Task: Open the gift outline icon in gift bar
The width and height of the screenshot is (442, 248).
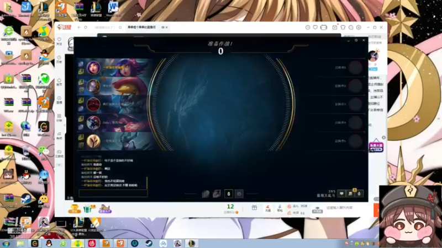Action: [x=254, y=208]
